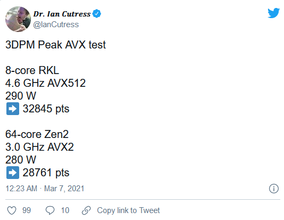Click the 3DPM Peak AVX test text

55,45
